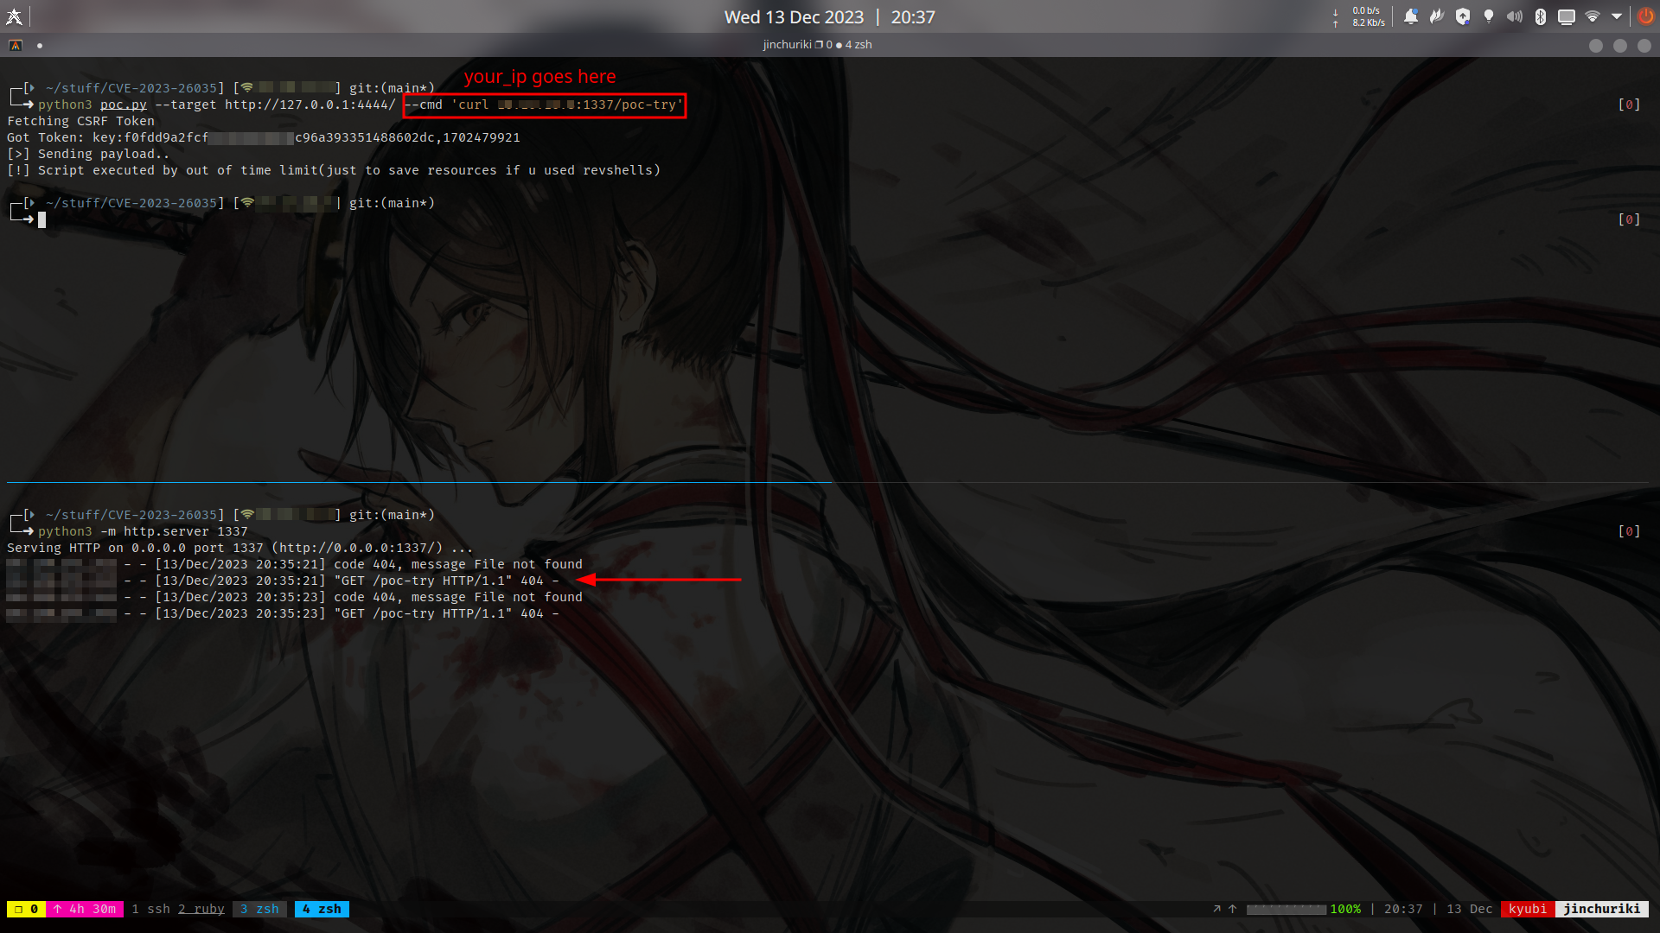
Task: Click the lightbulb tray icon
Action: tap(1489, 16)
